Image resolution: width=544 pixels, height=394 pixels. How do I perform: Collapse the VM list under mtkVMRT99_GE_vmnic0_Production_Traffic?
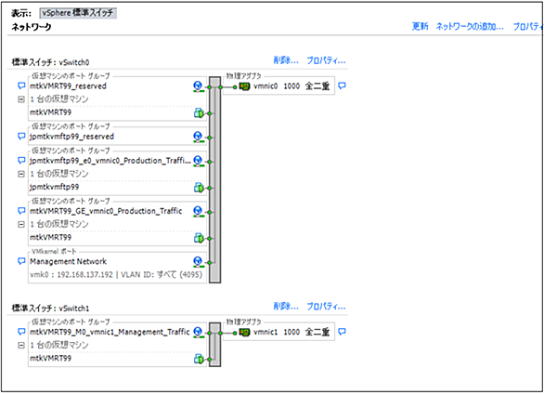click(x=21, y=225)
